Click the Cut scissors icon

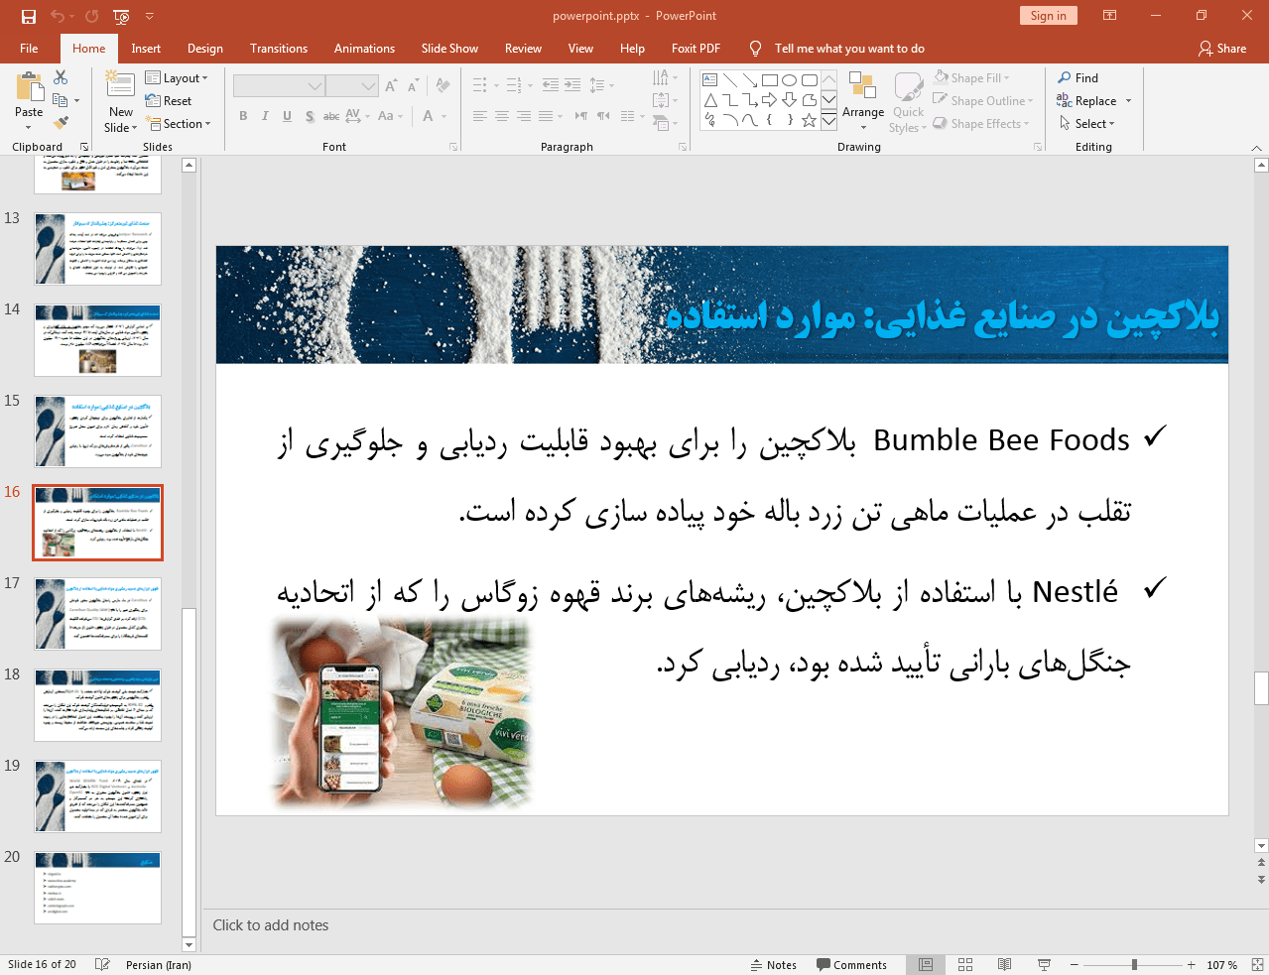pos(61,77)
